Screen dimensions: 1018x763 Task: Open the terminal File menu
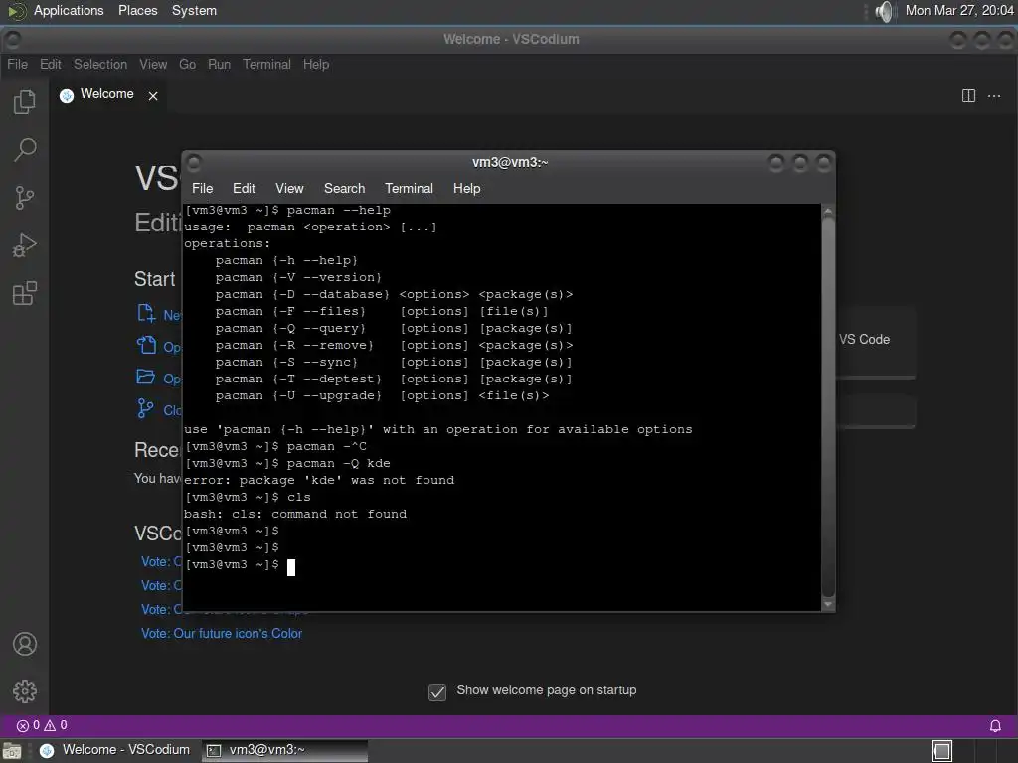tap(202, 188)
